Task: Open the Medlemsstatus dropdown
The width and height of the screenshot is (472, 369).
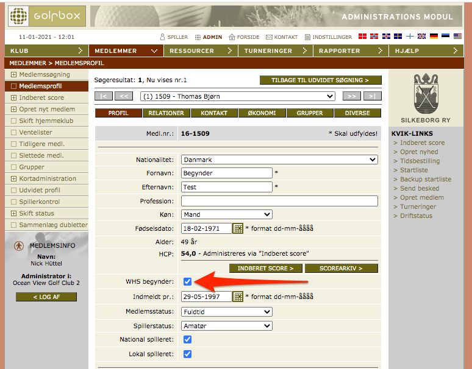Action: pos(227,311)
